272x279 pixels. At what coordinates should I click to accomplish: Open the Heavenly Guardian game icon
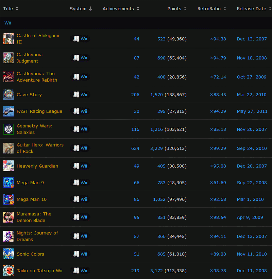point(8,166)
